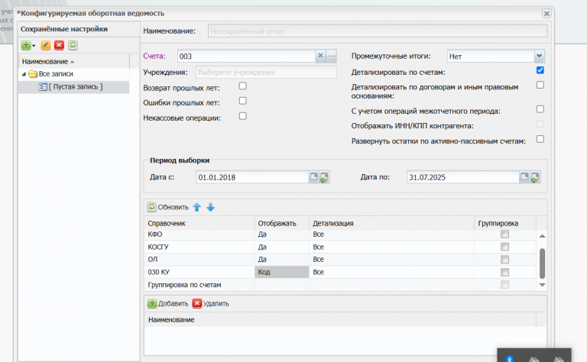Screen dimensions: 587x362
Task: Reset Дата с with arrow calendar icon
Action: point(324,177)
